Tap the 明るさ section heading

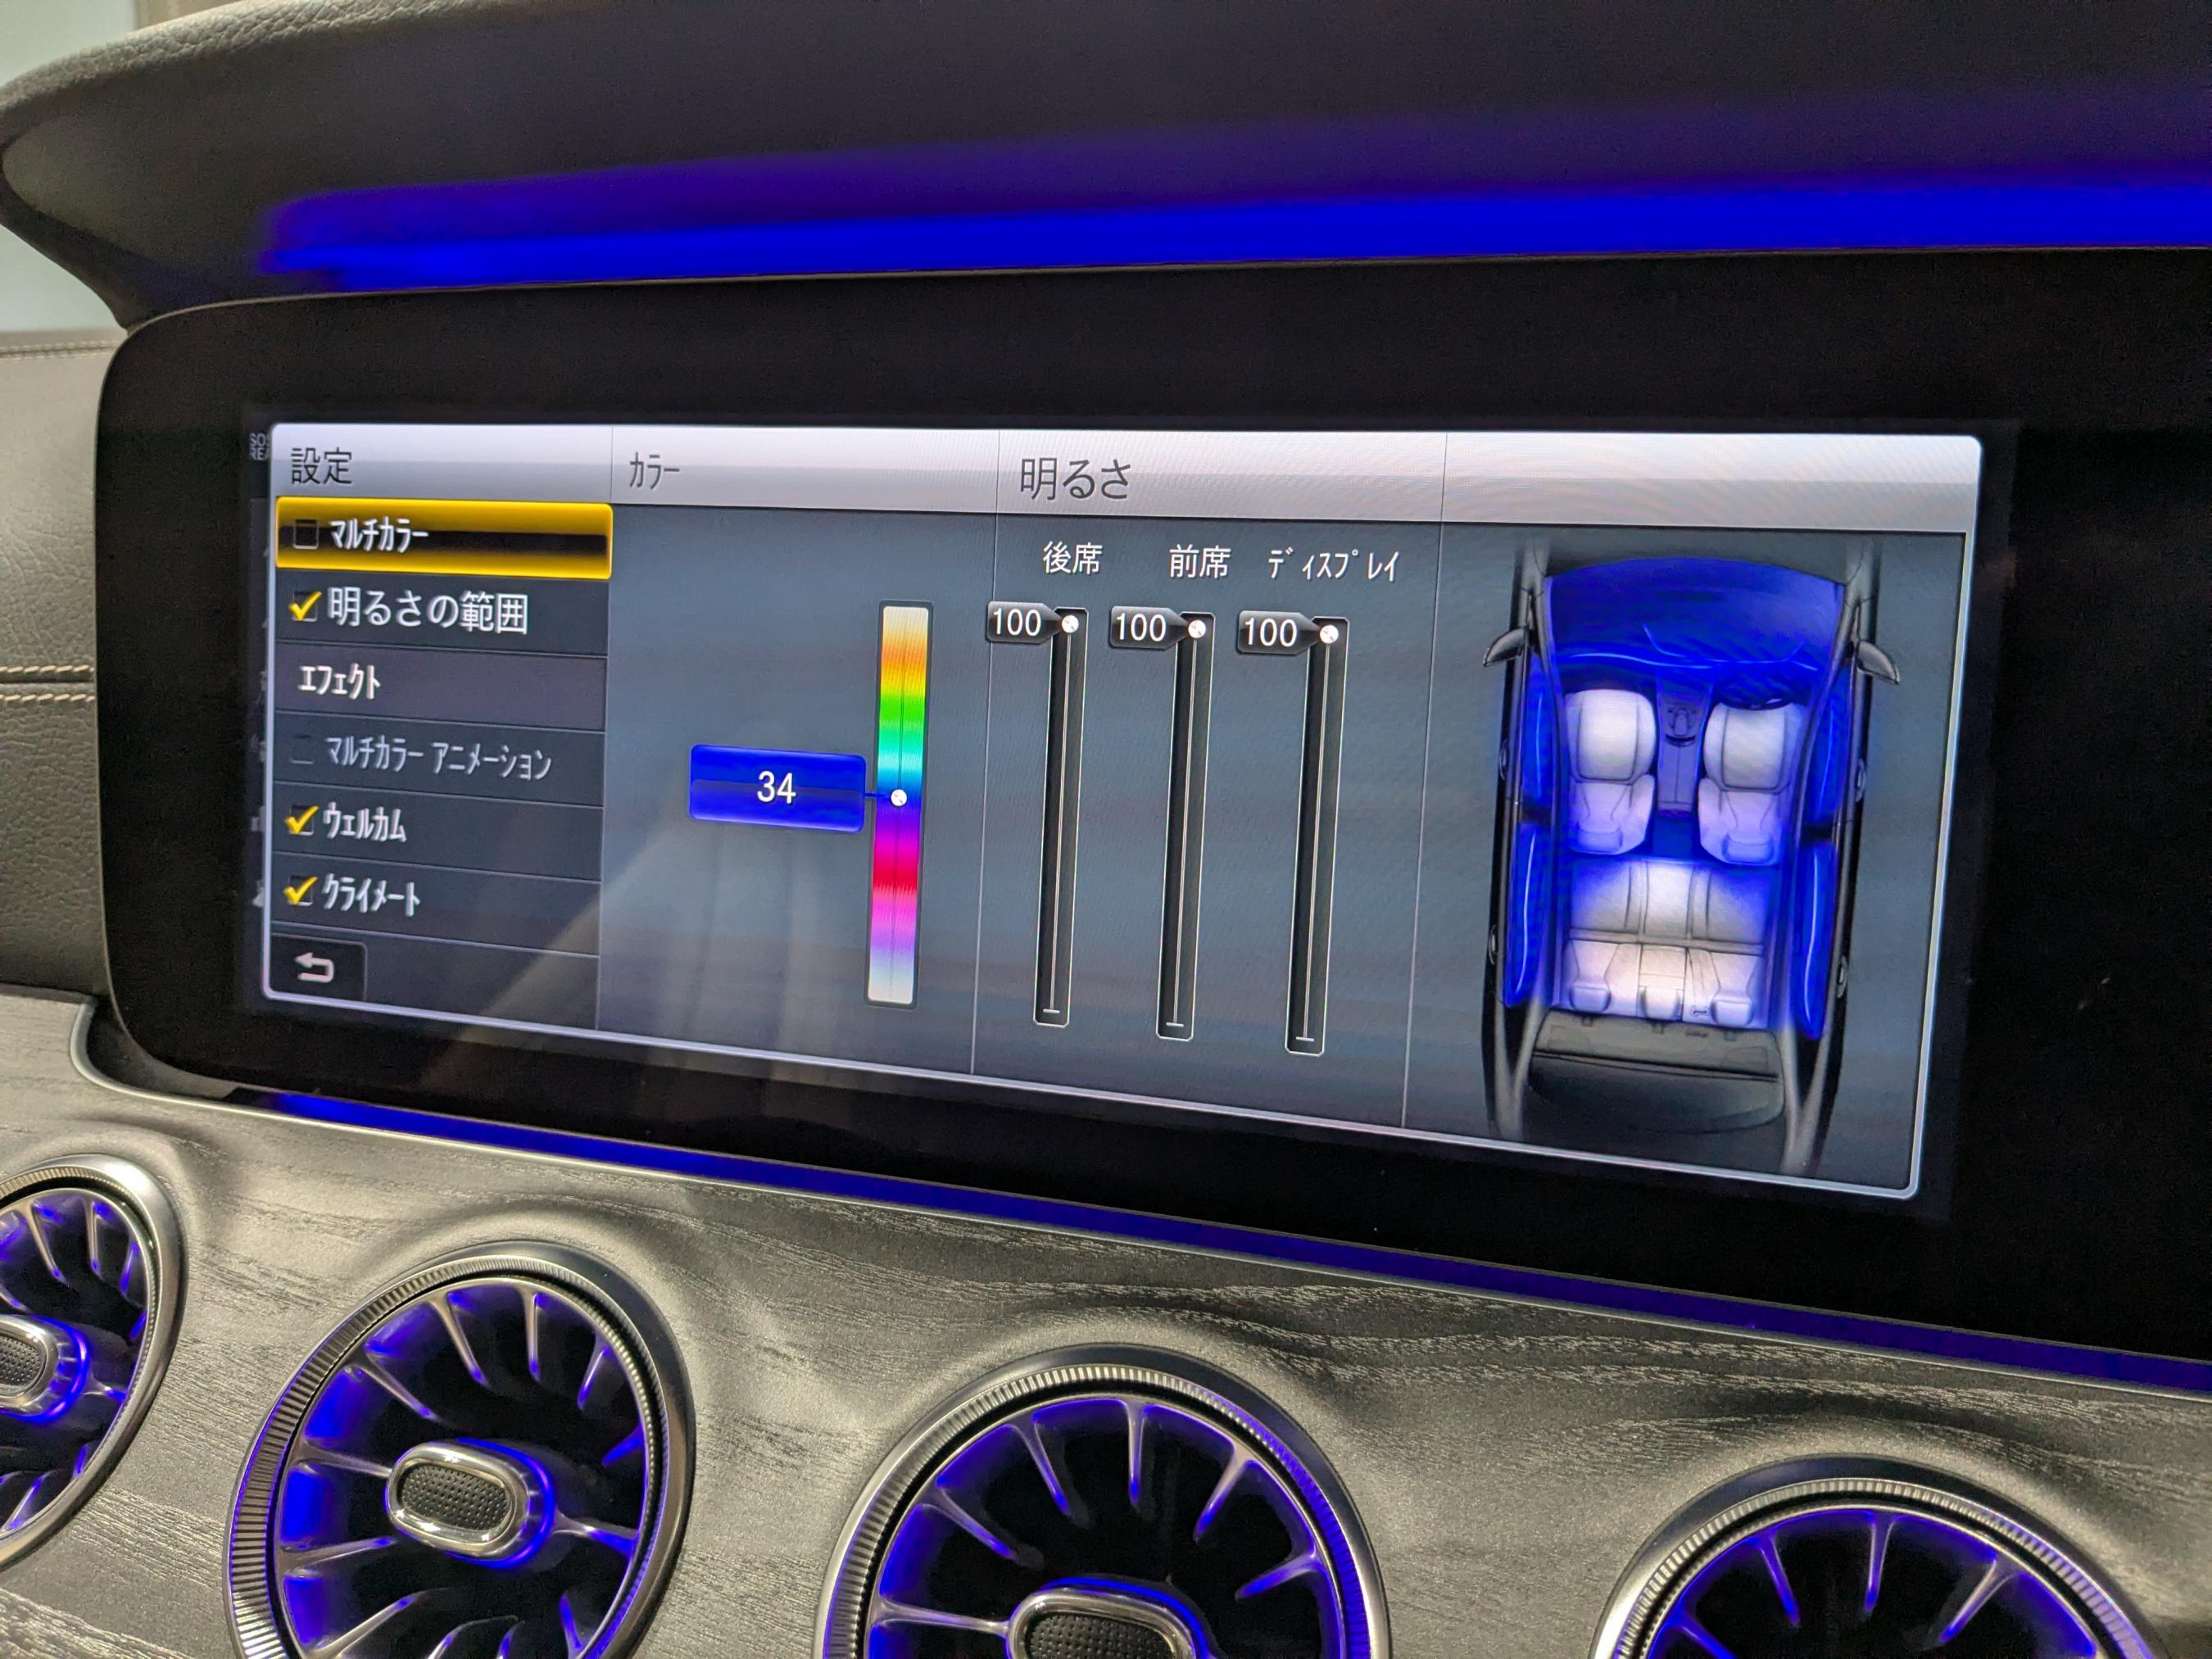click(x=1075, y=479)
